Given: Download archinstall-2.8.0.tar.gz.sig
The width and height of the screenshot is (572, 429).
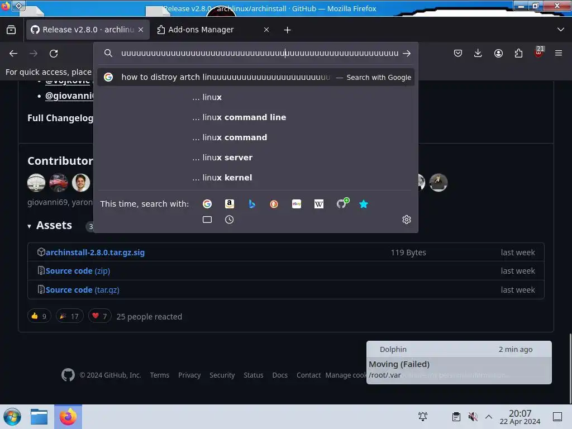Looking at the screenshot, I should 95,252.
